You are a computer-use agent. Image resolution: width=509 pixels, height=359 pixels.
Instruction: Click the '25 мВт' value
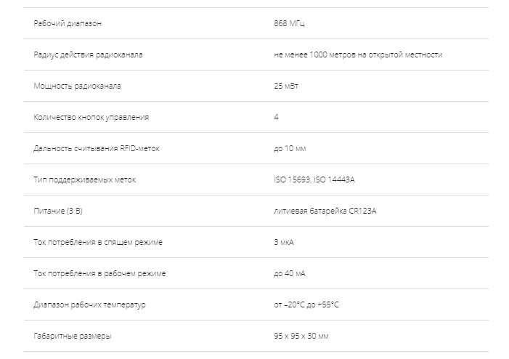[286, 86]
